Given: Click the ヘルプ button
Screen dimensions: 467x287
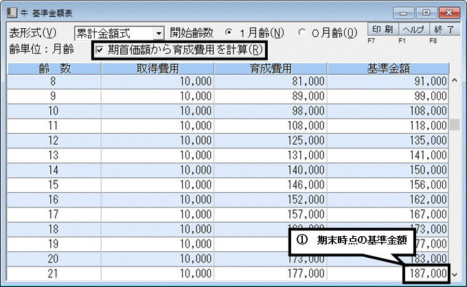Looking at the screenshot, I should click(413, 29).
